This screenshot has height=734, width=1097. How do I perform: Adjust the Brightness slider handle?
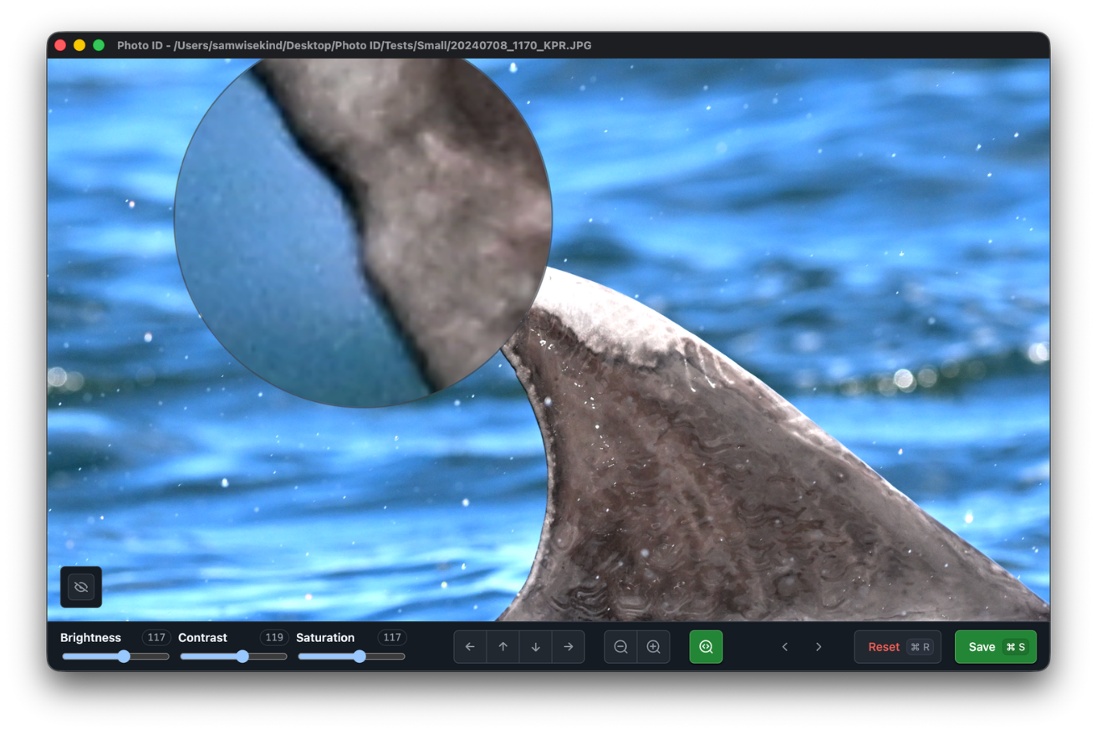pos(124,657)
